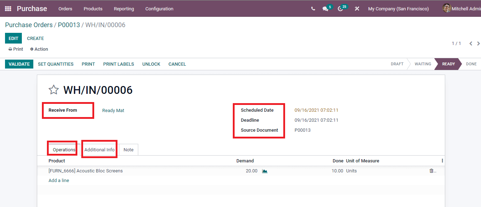Click the Purchase app title

(x=32, y=9)
